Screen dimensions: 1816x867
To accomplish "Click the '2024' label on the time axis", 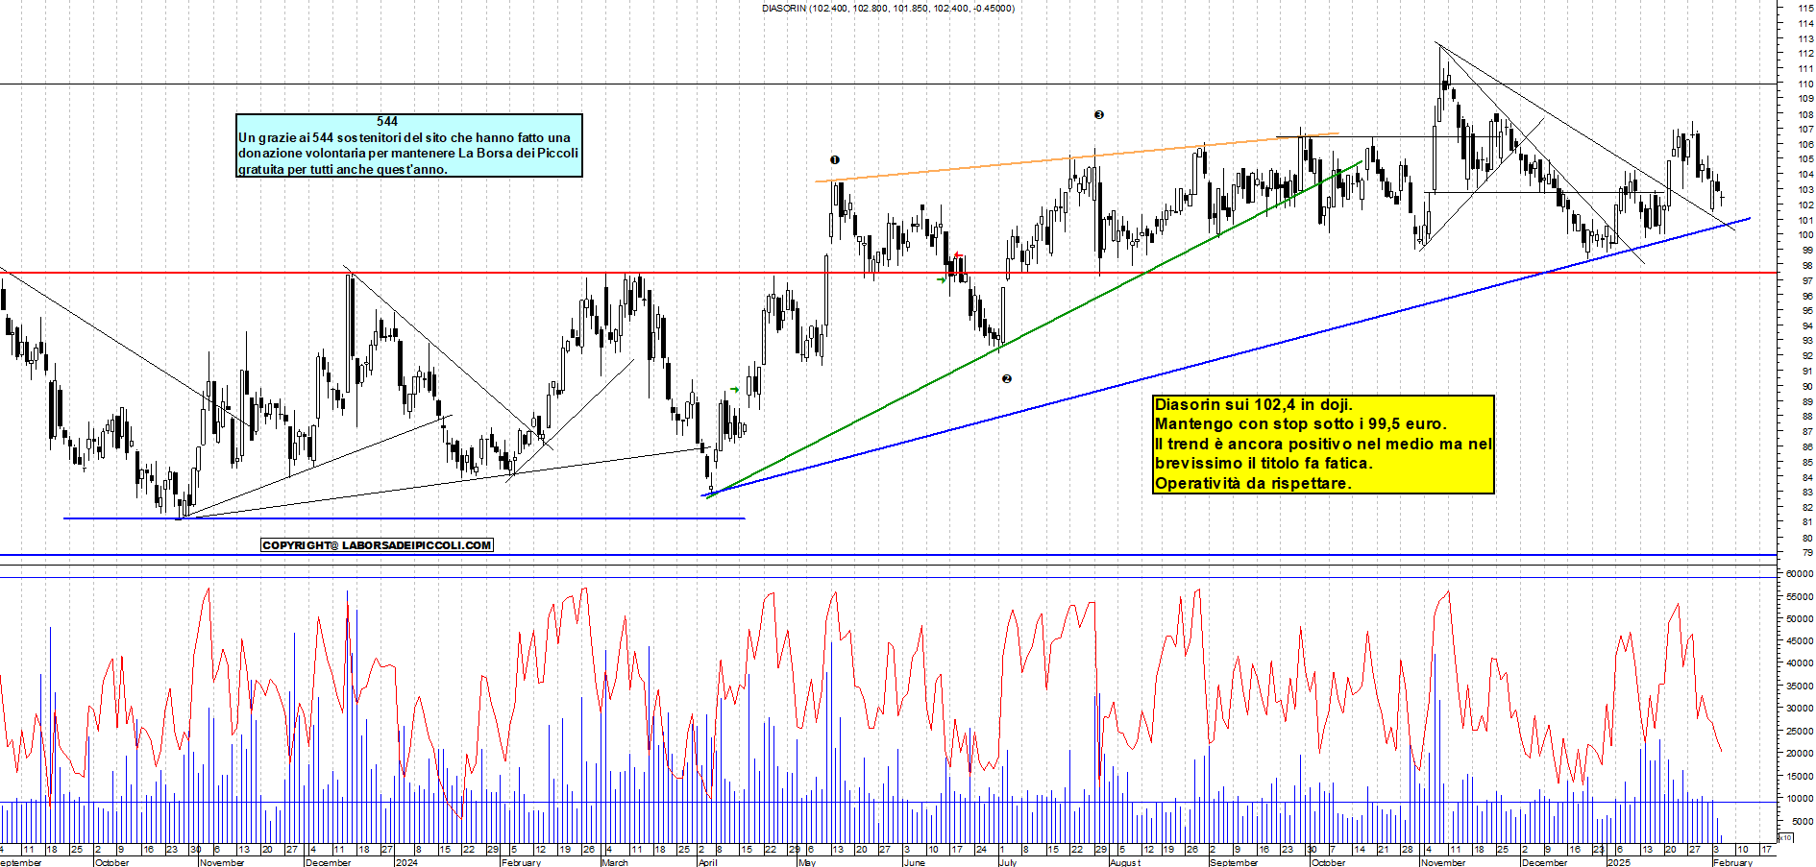I will point(406,862).
